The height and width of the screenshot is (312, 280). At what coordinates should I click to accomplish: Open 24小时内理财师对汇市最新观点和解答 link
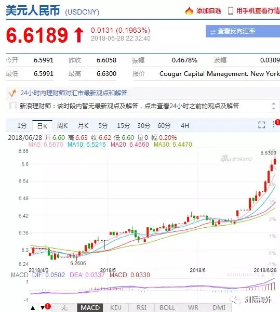coord(74,93)
